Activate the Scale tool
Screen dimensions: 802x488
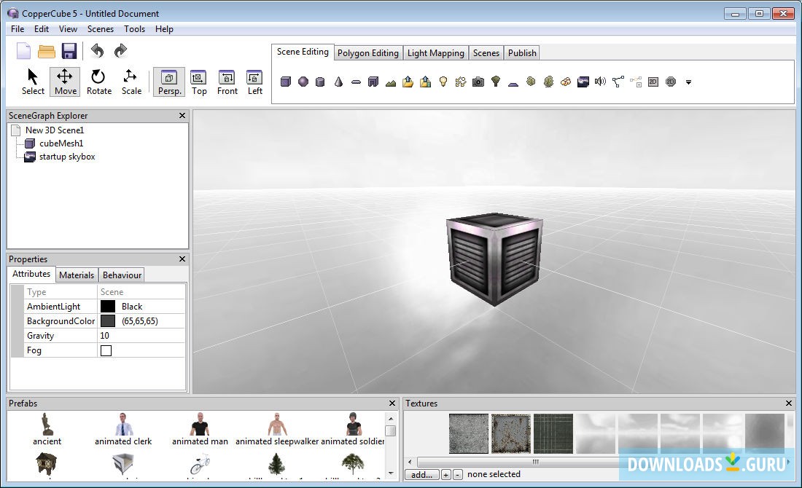(x=131, y=82)
